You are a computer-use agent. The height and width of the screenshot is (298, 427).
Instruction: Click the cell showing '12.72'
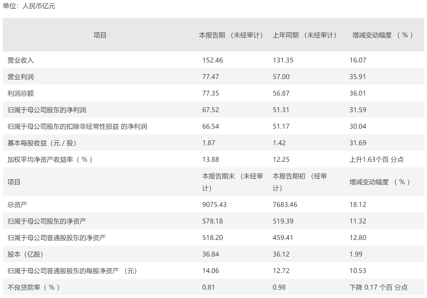point(281,271)
